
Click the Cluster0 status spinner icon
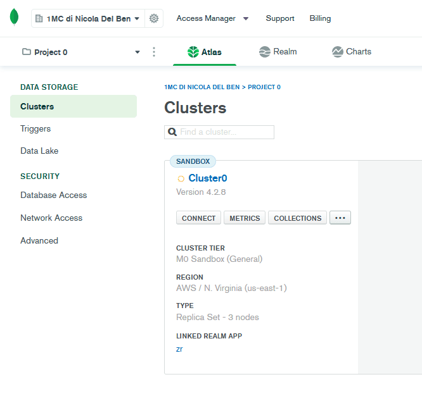[181, 178]
